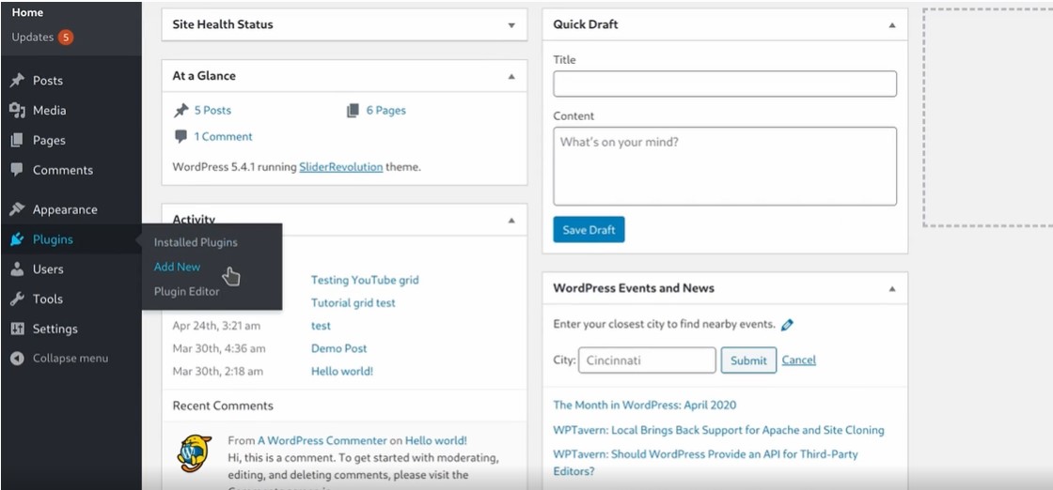The image size is (1053, 490).
Task: Open the 5 Posts link
Action: click(x=212, y=111)
